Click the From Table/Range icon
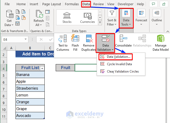Screen dimensions: 170x123 click(17, 24)
